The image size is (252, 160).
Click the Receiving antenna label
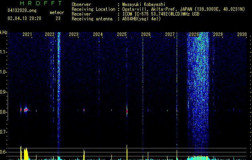click(x=92, y=19)
